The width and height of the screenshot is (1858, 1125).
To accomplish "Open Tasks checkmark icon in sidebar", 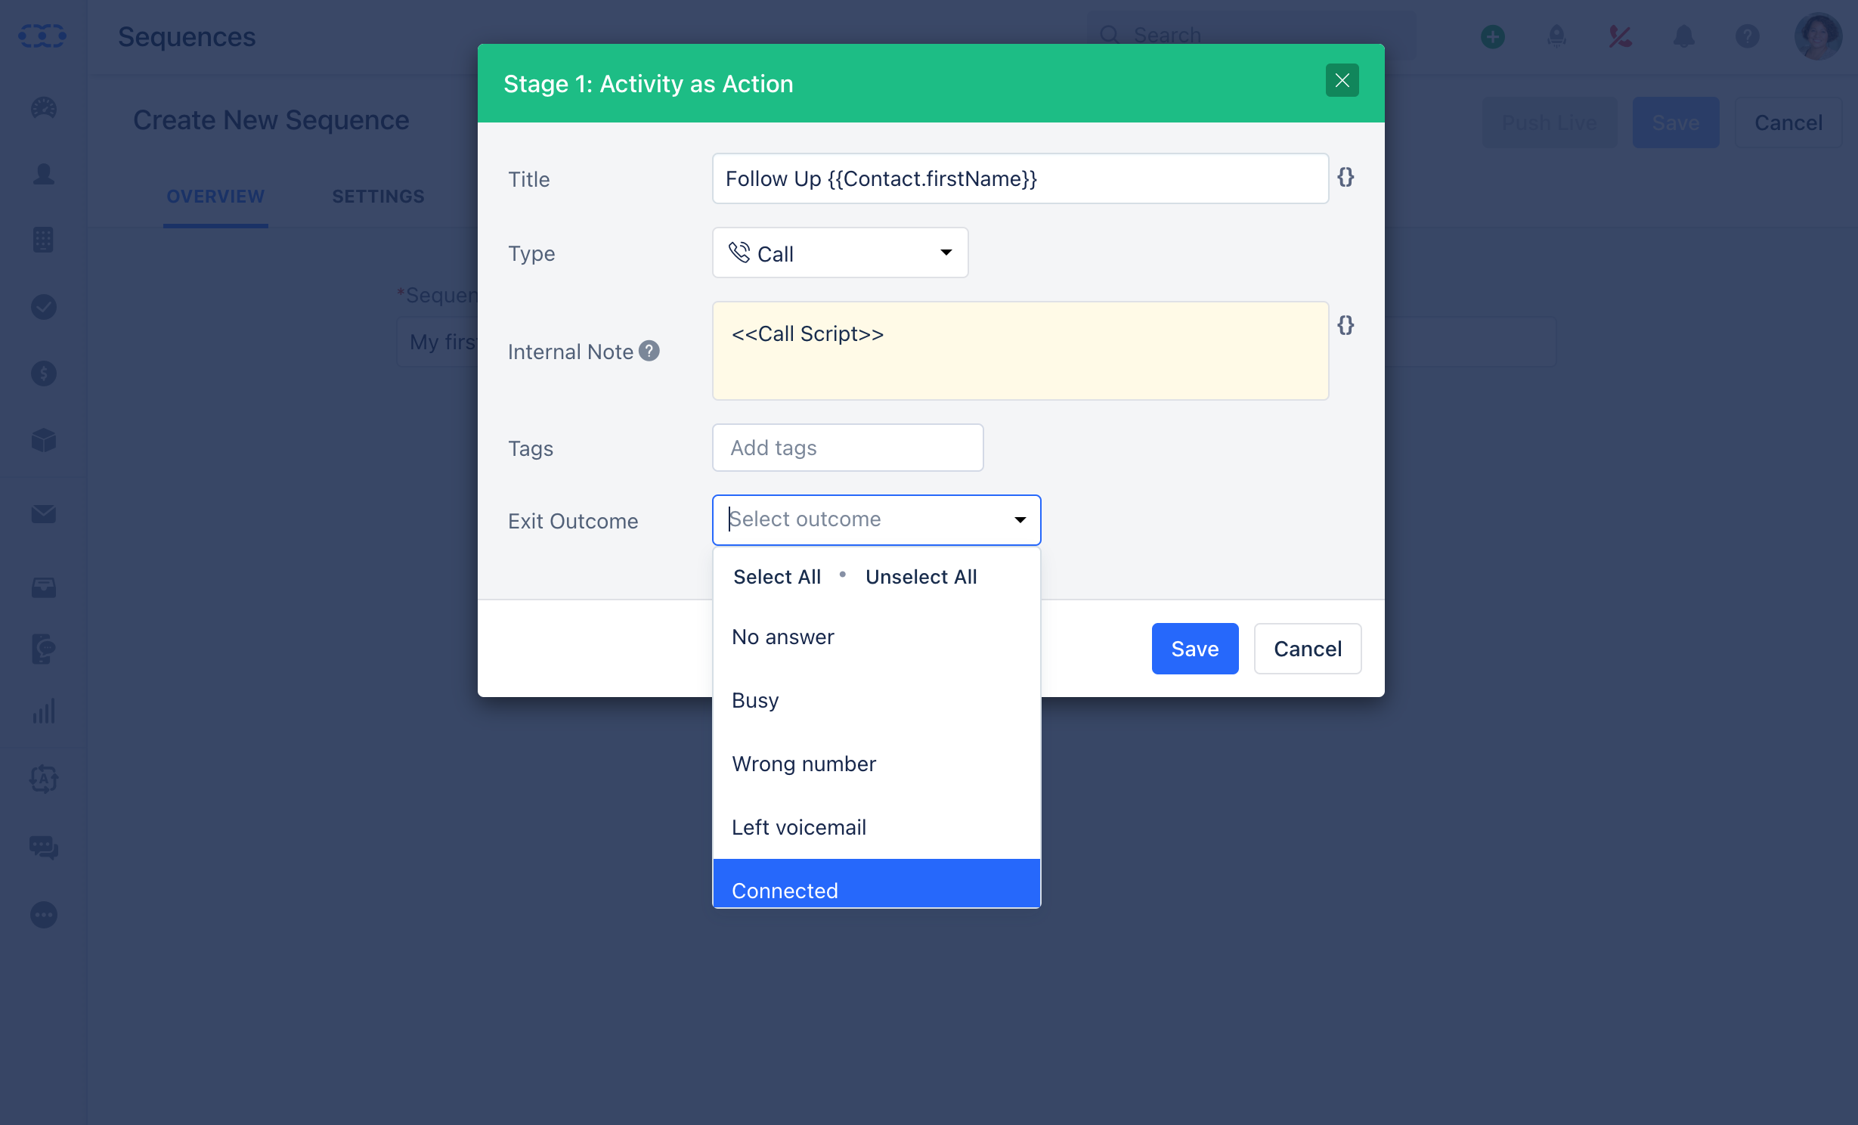I will pyautogui.click(x=43, y=306).
